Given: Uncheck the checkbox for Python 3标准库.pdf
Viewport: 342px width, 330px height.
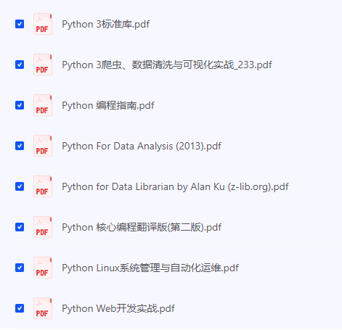Looking at the screenshot, I should pyautogui.click(x=20, y=24).
